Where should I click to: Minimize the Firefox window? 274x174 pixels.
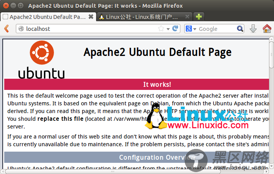[x=13, y=6]
